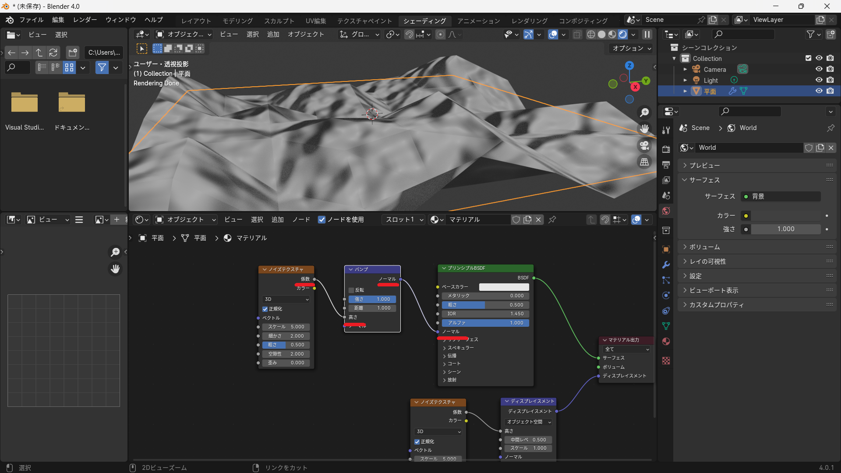Click the zoom magnifier icon in viewport
Viewport: 841px width, 473px height.
click(644, 113)
